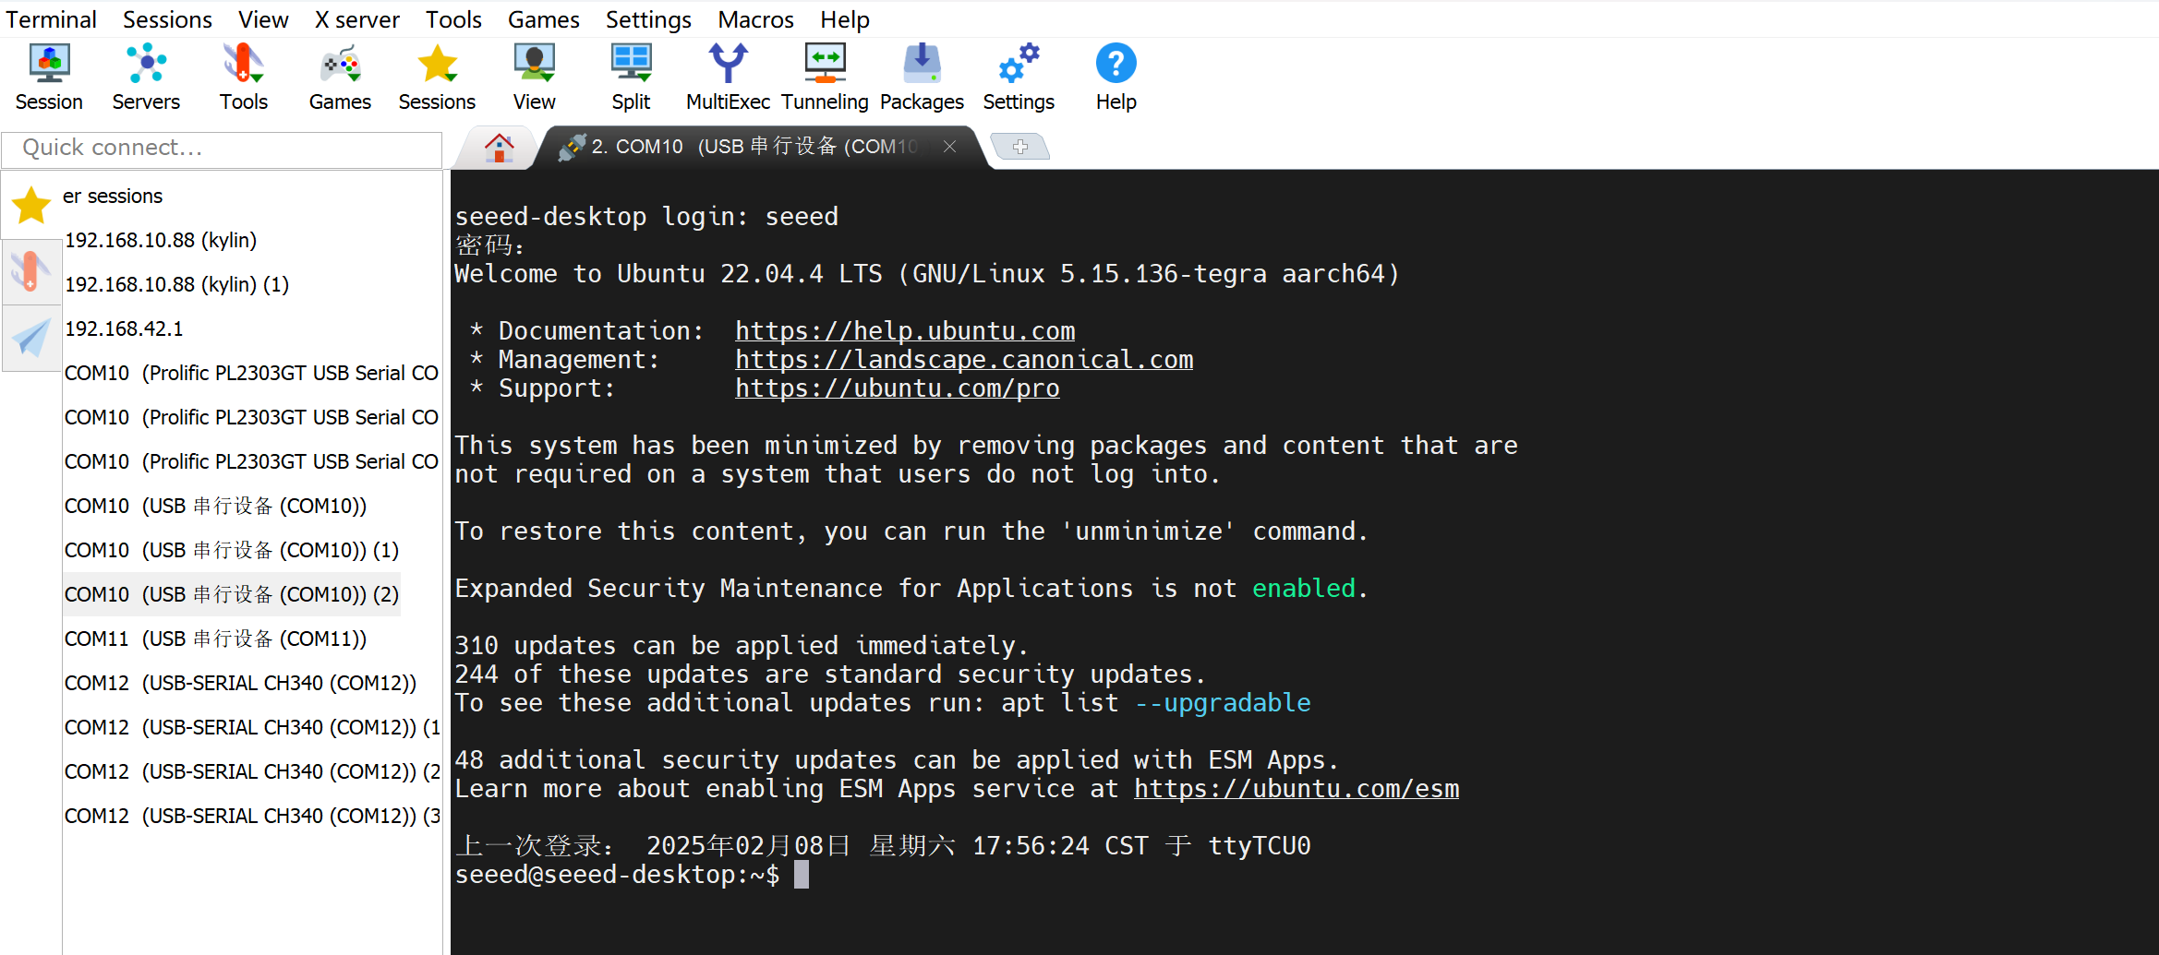Image resolution: width=2159 pixels, height=955 pixels.
Task: Click 'Welcome to Ubuntu 22.04.4 LTS' line
Action: 927,274
